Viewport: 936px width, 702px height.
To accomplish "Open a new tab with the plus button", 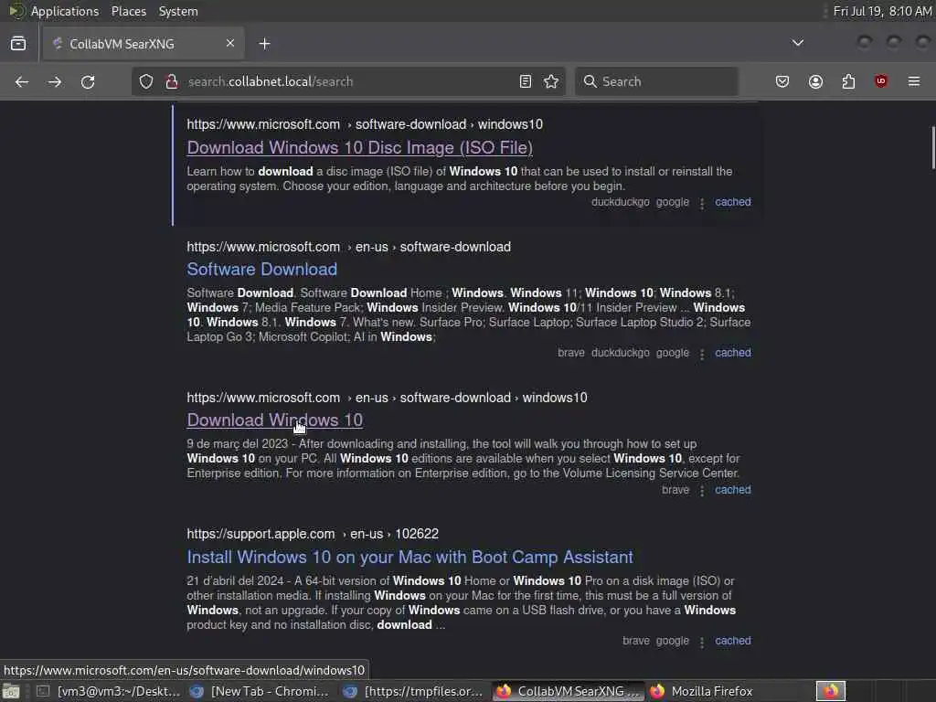I will pos(264,44).
